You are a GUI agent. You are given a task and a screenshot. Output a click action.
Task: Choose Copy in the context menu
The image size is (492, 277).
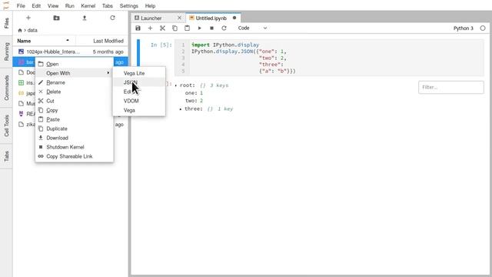click(x=75, y=110)
